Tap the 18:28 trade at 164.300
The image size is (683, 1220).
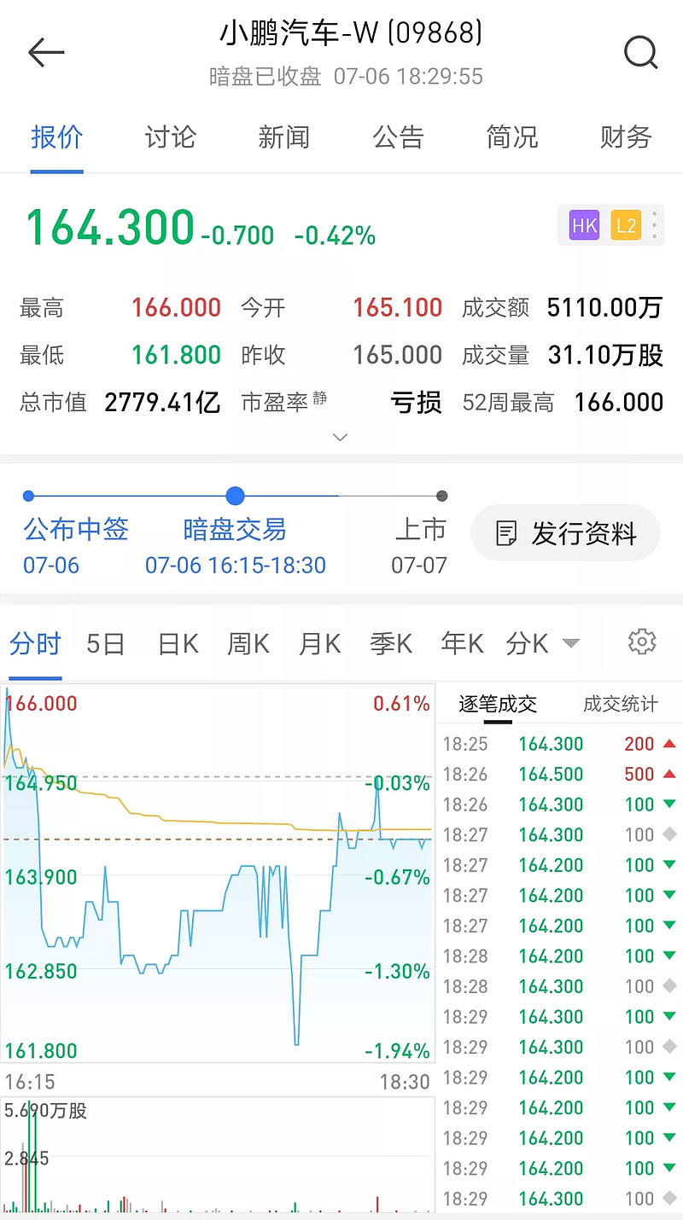point(560,986)
